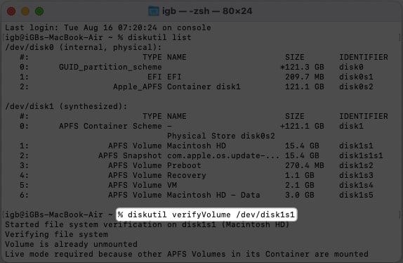
Task: Click the '209.7 MB' EFI size
Action: (305, 77)
